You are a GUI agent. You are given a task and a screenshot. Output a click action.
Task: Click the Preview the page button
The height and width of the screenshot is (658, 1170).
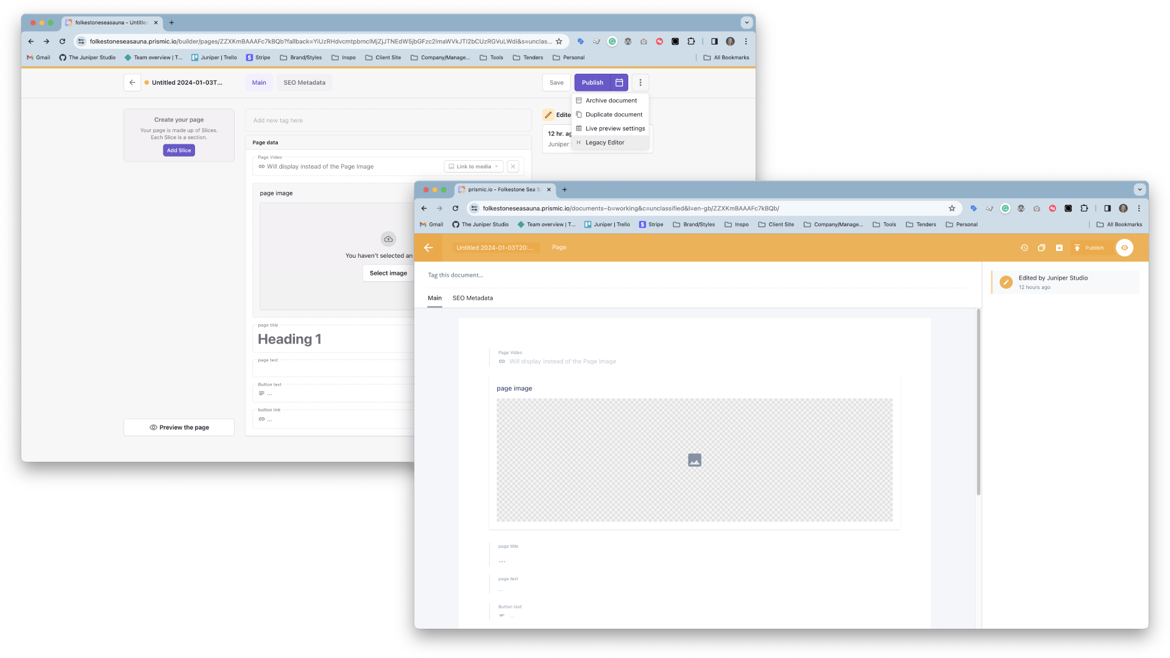[179, 426]
